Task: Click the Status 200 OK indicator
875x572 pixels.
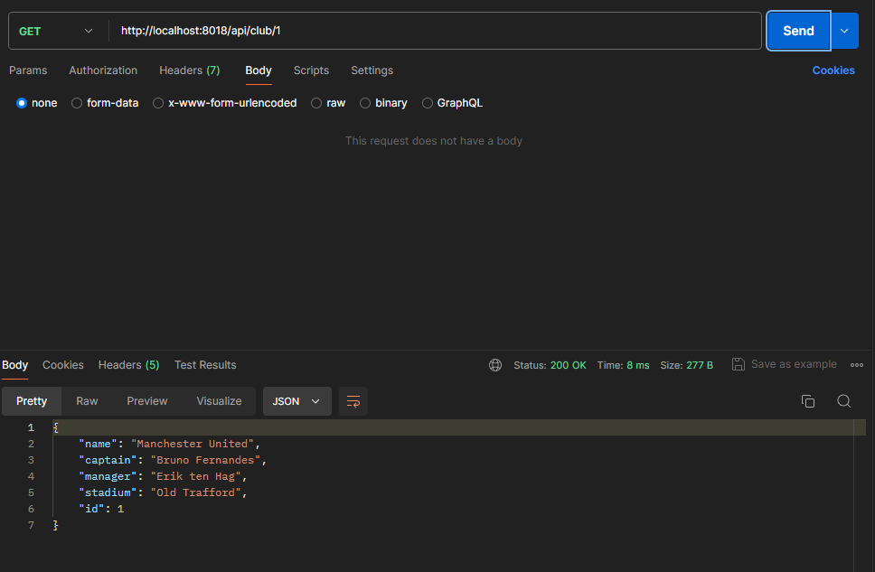Action: pos(550,366)
